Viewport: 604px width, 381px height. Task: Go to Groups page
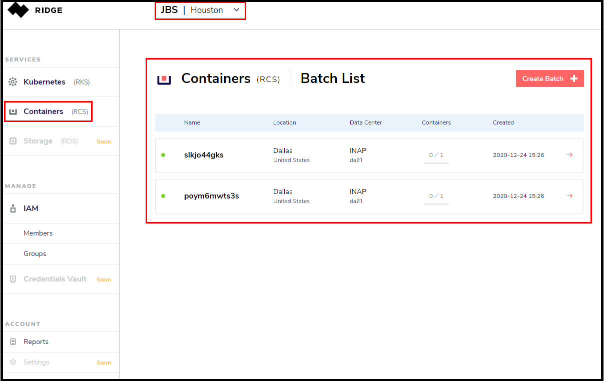click(61, 254)
